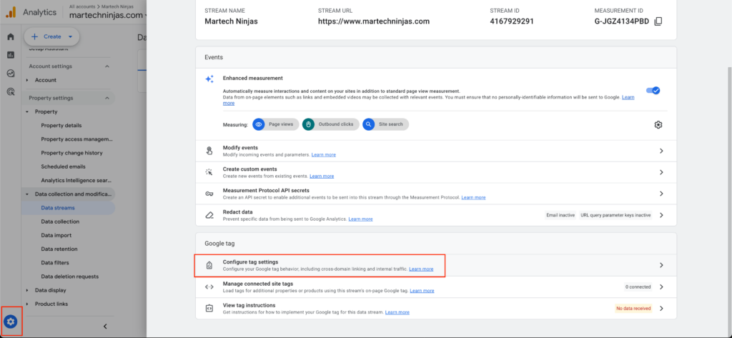The width and height of the screenshot is (732, 338).
Task: Open the Create button dropdown
Action: click(x=70, y=36)
